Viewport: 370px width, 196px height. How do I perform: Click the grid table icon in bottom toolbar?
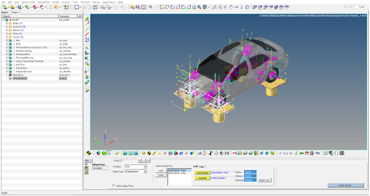point(342,153)
